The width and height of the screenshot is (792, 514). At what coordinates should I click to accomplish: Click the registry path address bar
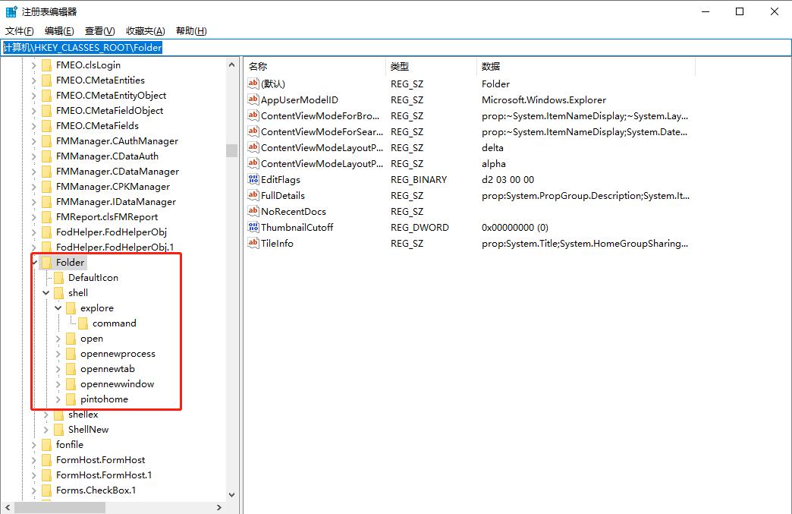point(396,48)
